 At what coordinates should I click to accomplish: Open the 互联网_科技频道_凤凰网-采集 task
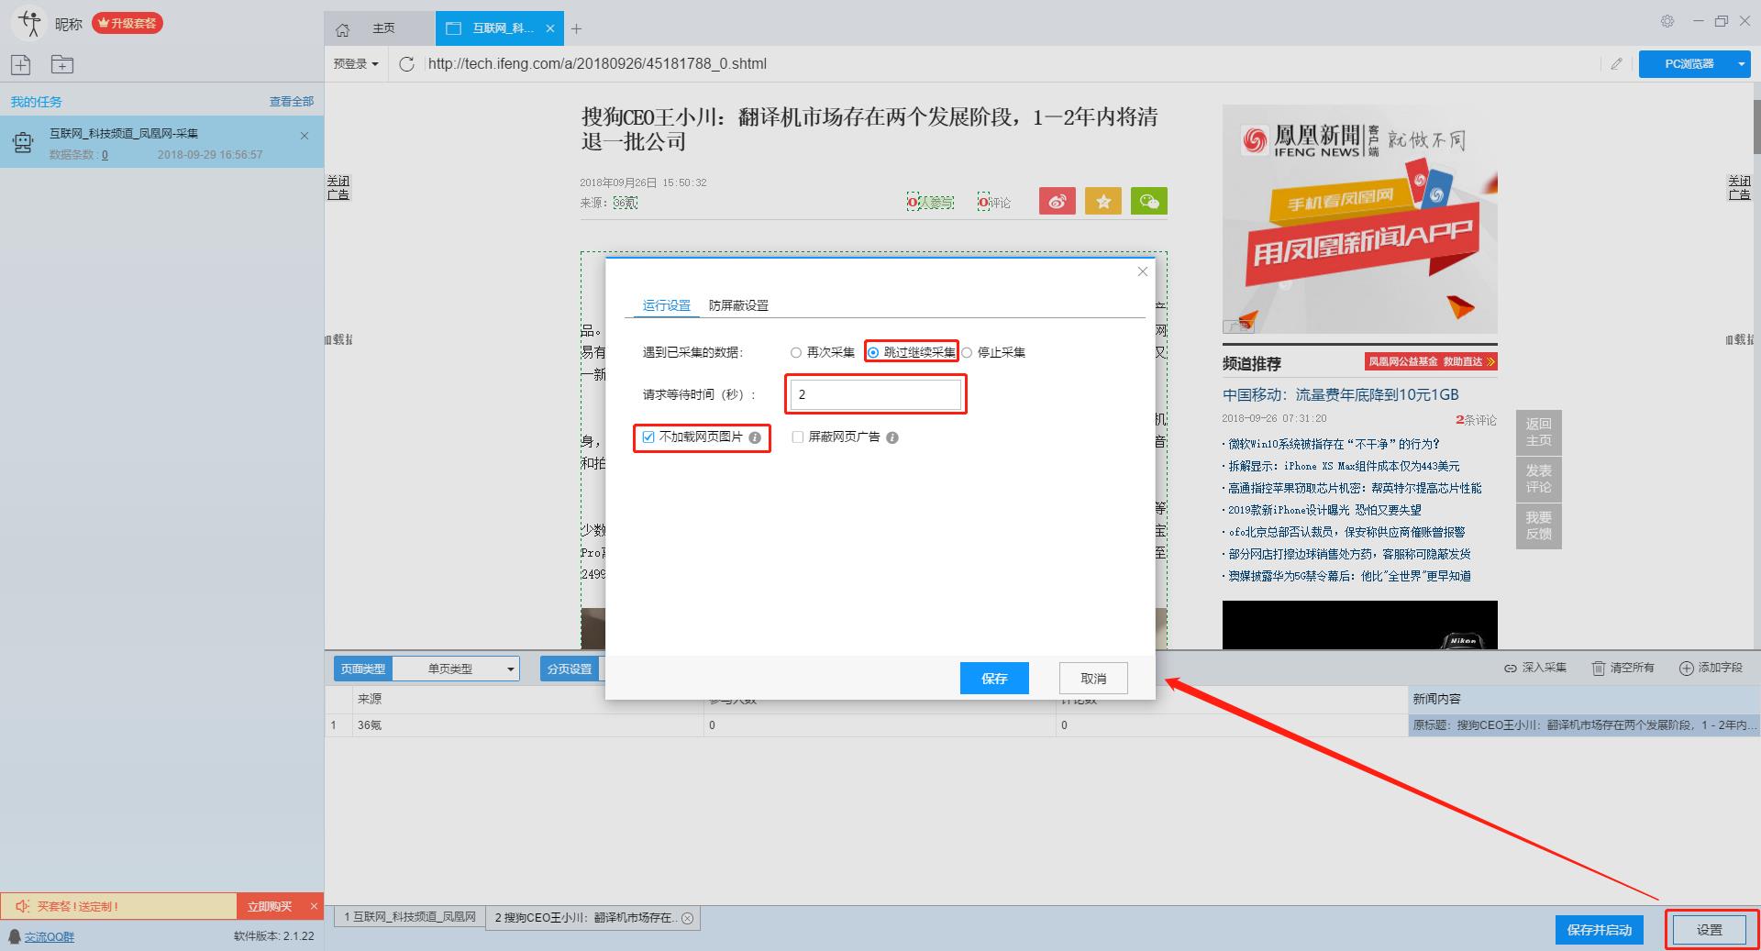[x=161, y=141]
